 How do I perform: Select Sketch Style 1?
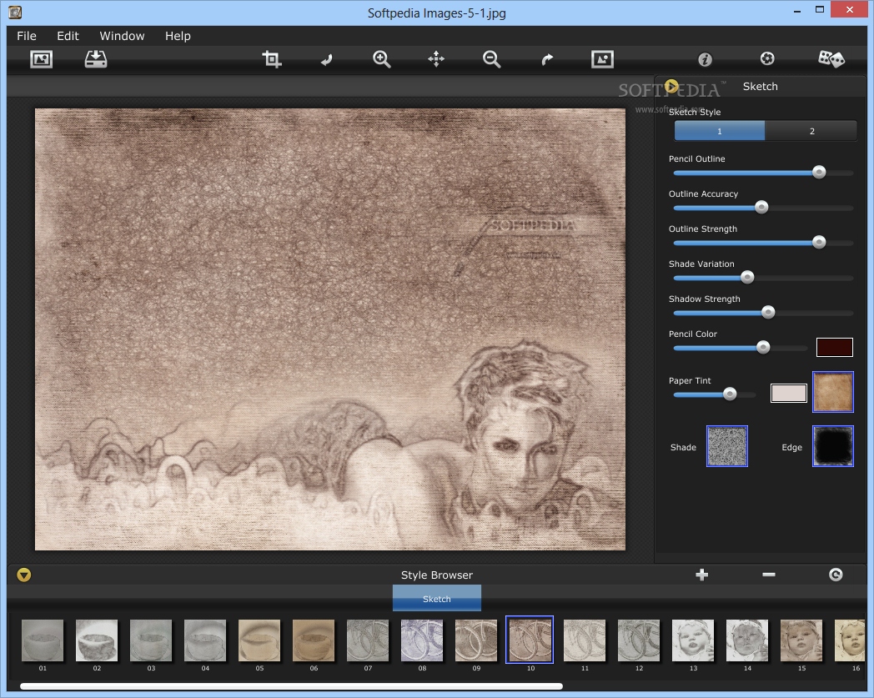(x=719, y=131)
